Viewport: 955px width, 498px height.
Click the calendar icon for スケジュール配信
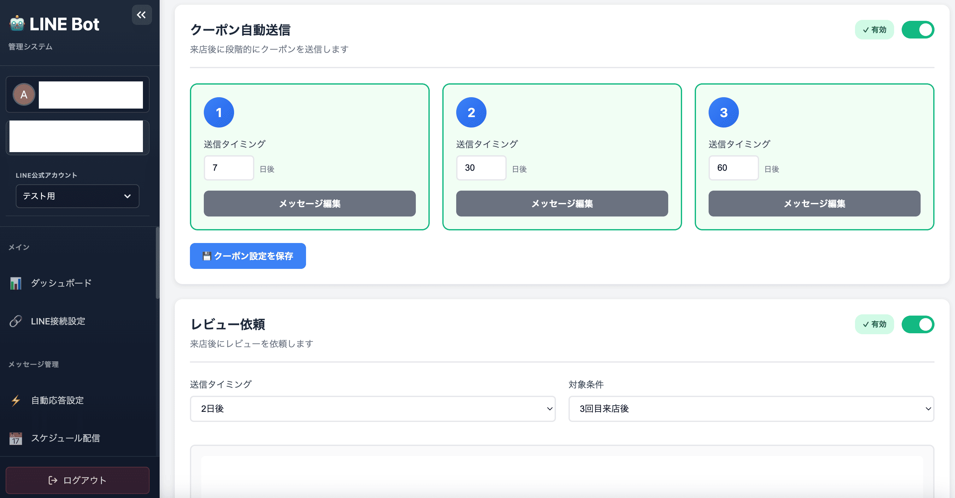pos(15,438)
